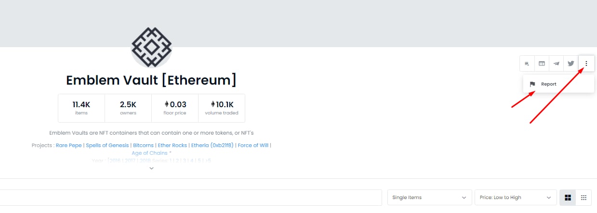Screen dimensions: 597x213
Task: Open the Bitcorns project link
Action: coord(144,145)
